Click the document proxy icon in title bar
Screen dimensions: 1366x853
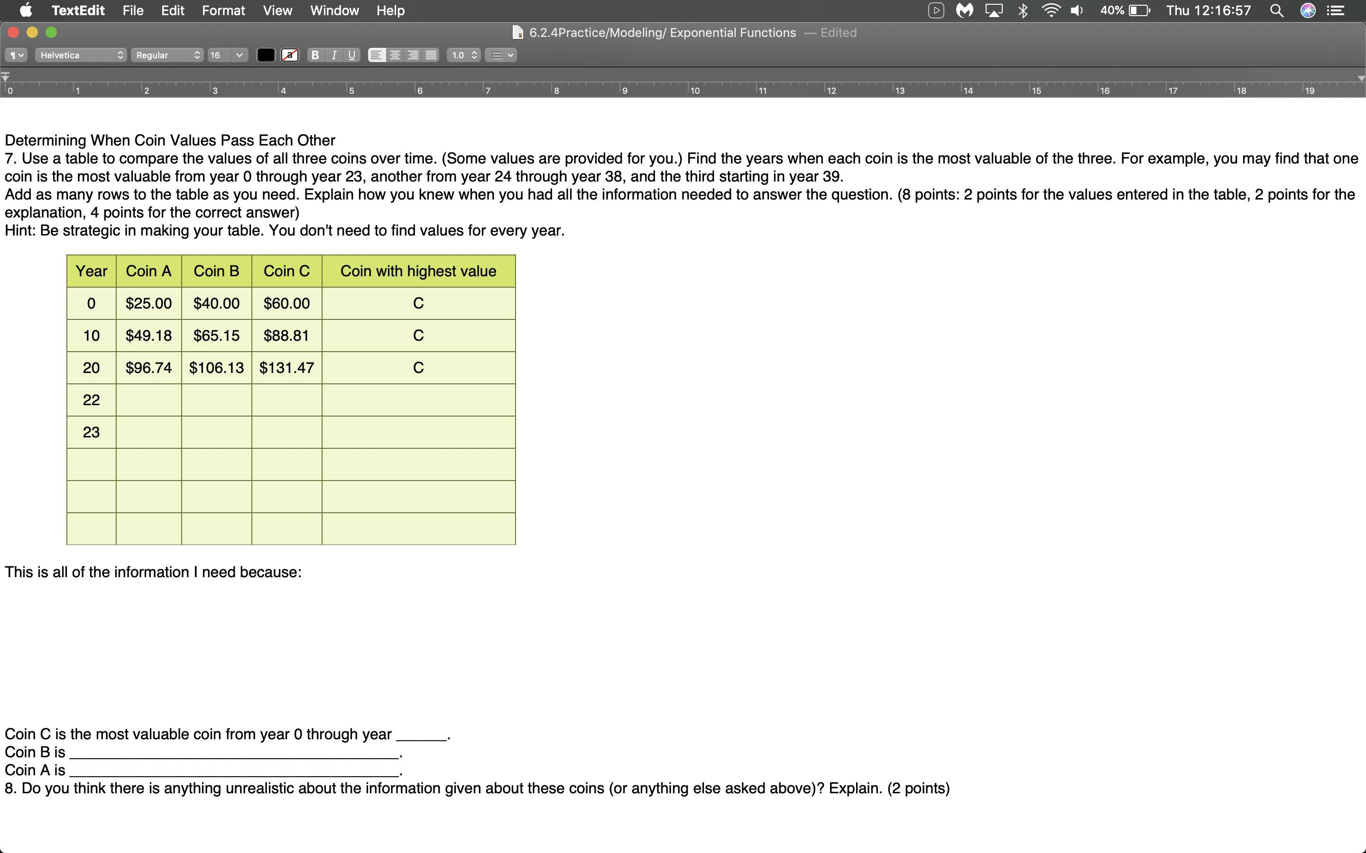tap(517, 33)
